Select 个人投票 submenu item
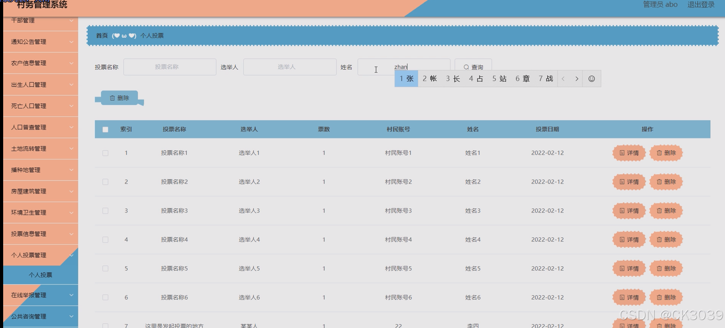The width and height of the screenshot is (725, 328). [41, 275]
